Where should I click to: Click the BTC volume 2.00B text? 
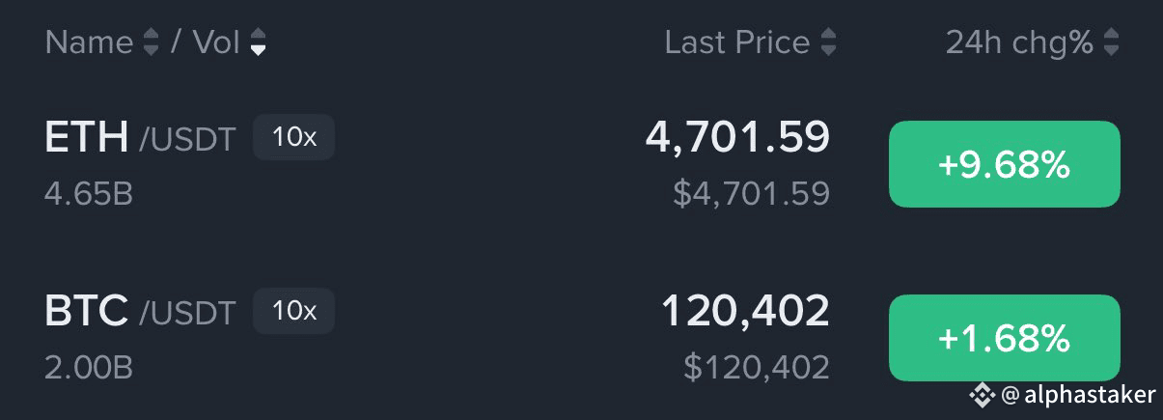pos(89,367)
